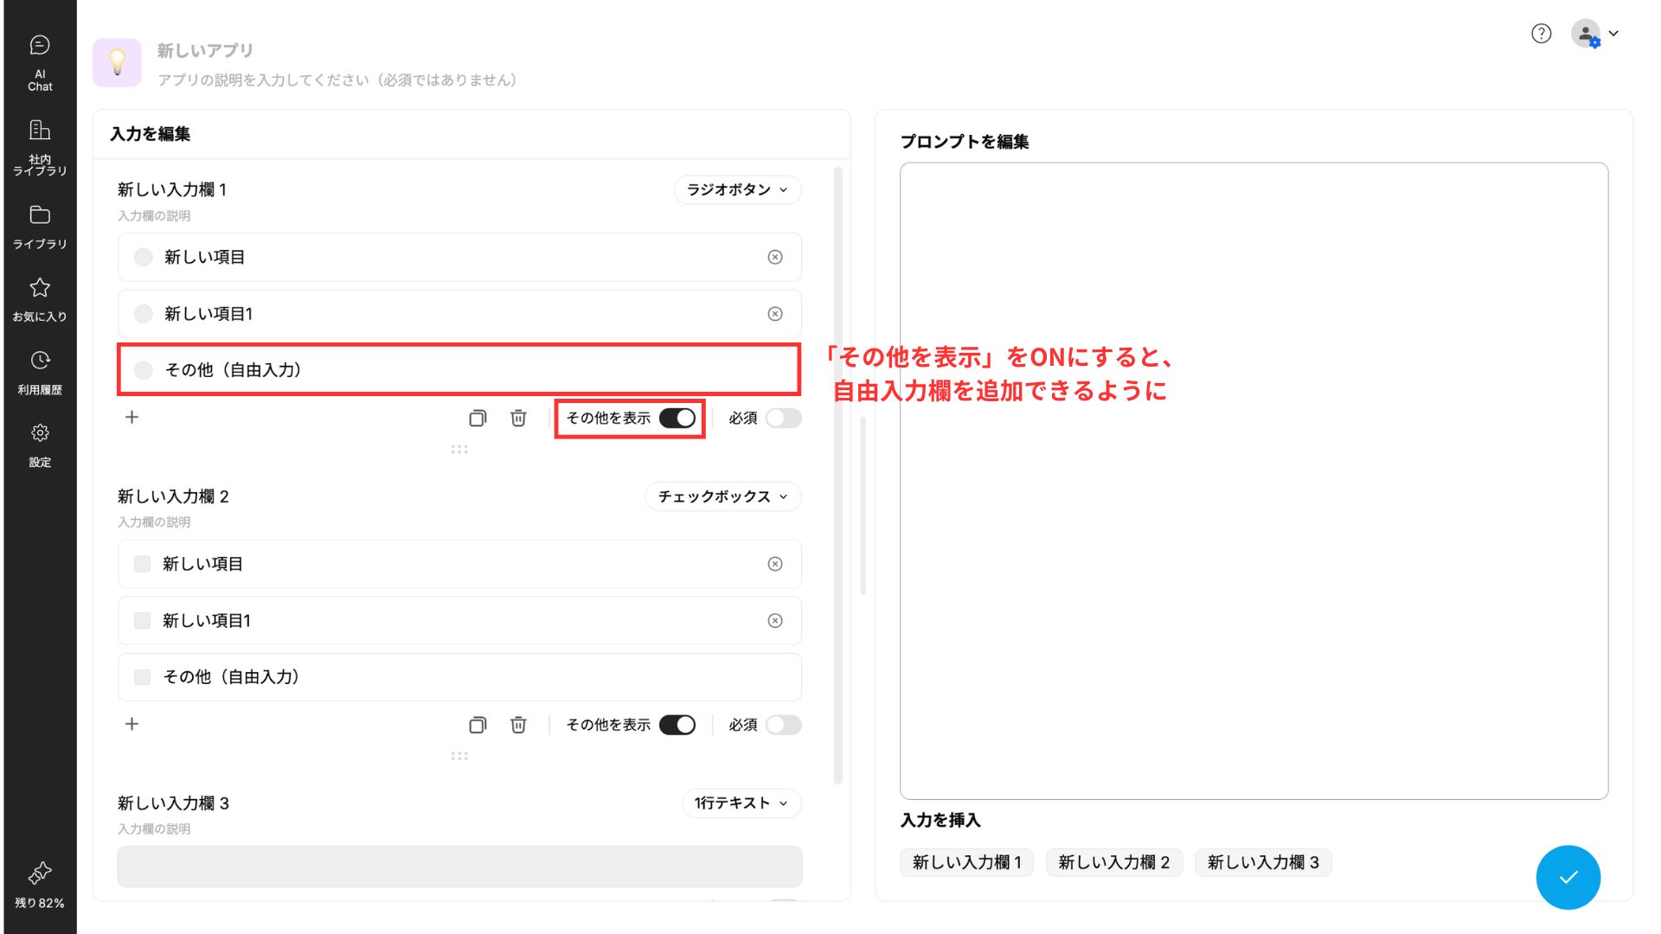The height and width of the screenshot is (934, 1661).
Task: Open the 1行テキスト type dropdown
Action: point(741,803)
